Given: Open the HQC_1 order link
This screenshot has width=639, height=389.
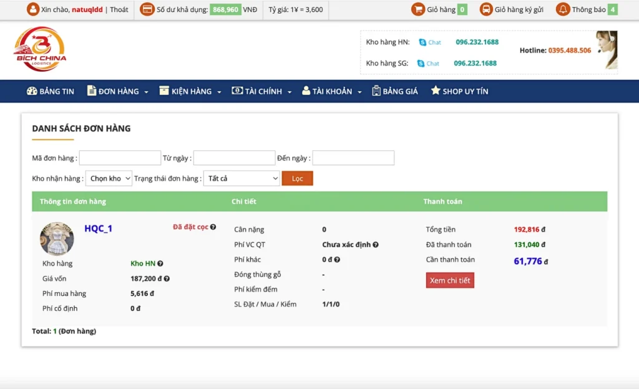Looking at the screenshot, I should pos(99,229).
